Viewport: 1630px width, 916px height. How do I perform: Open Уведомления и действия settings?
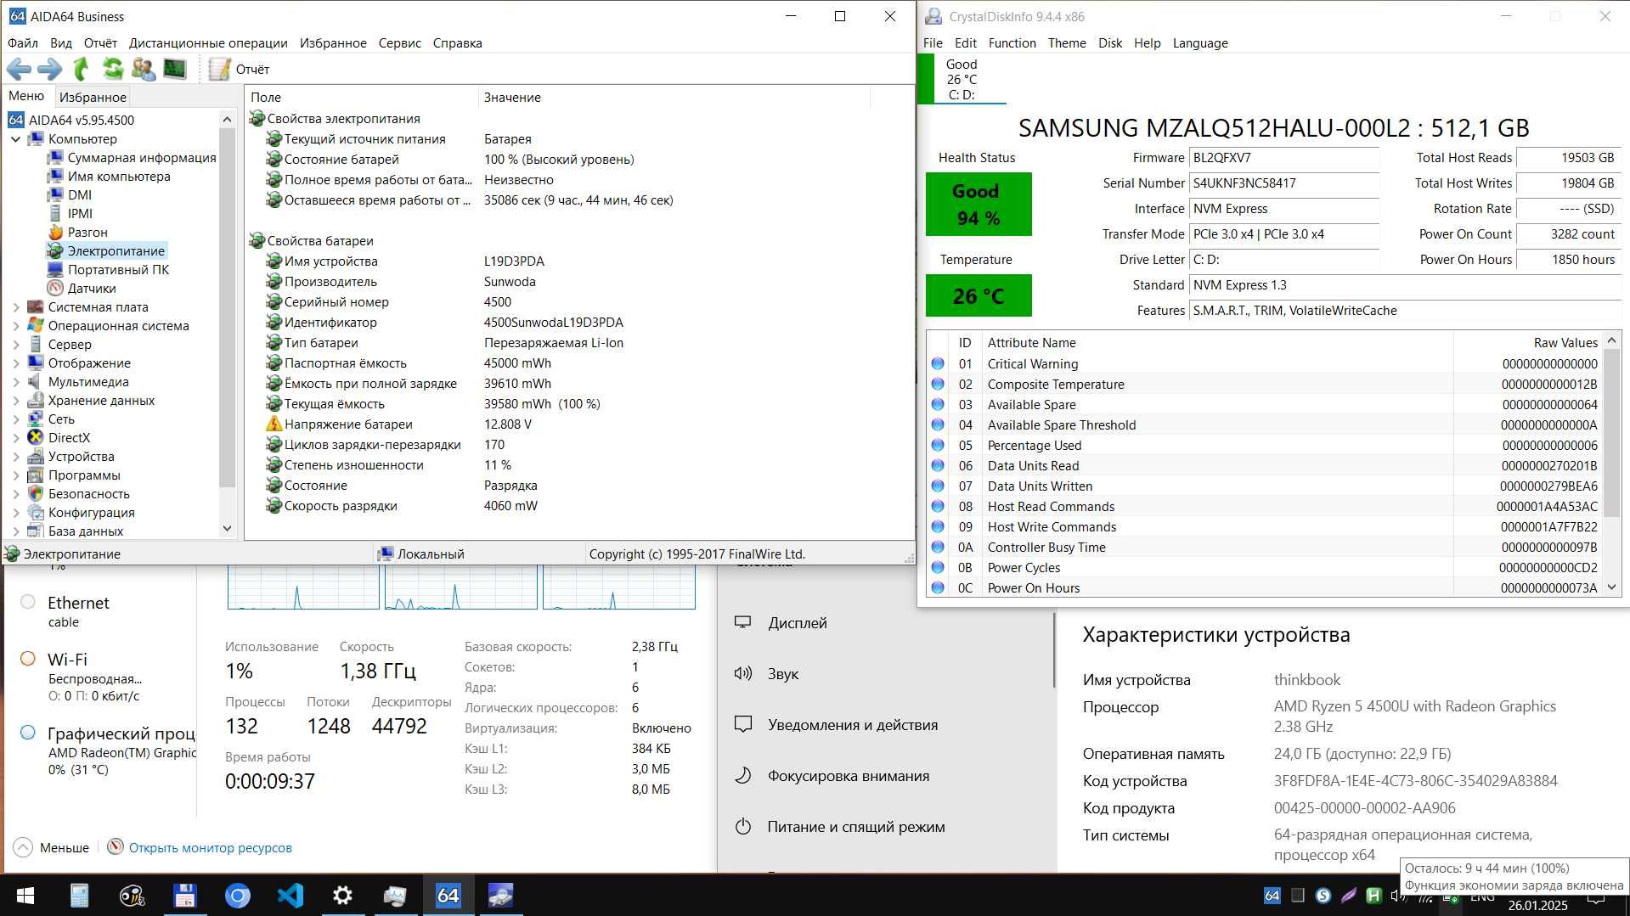pyautogui.click(x=886, y=724)
